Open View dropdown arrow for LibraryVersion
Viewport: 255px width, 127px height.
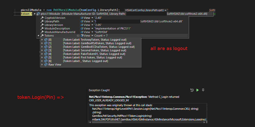click(x=92, y=25)
